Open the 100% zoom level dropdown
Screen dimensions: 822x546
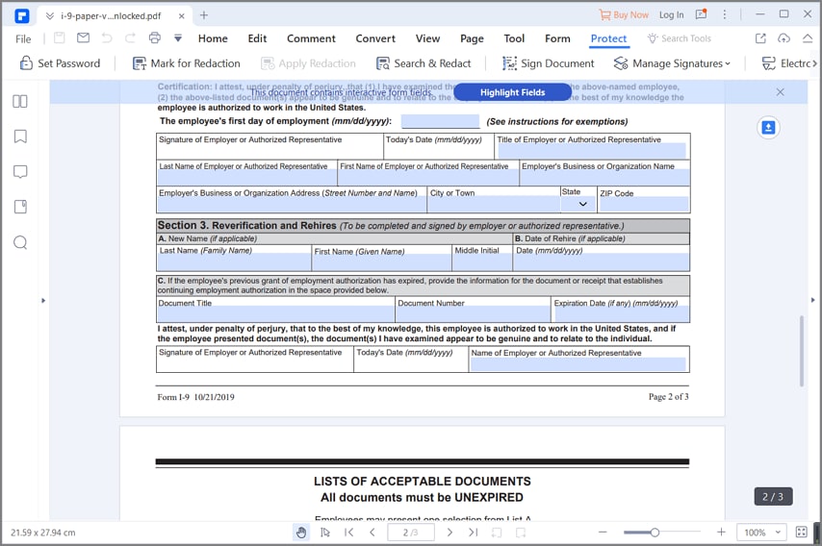click(761, 533)
